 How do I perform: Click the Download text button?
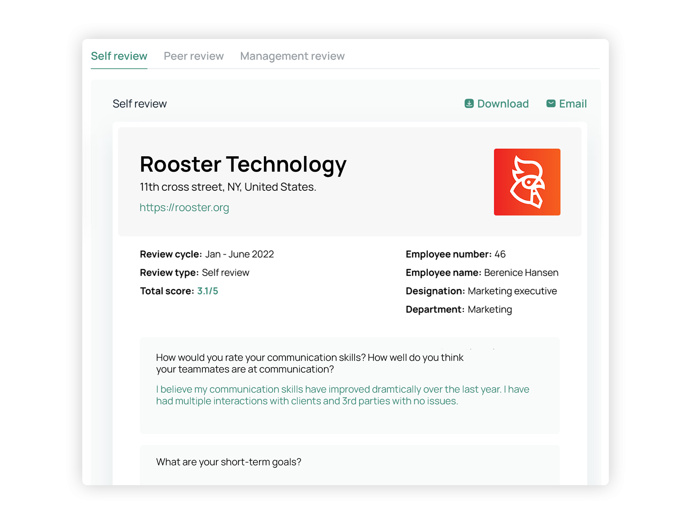[503, 104]
